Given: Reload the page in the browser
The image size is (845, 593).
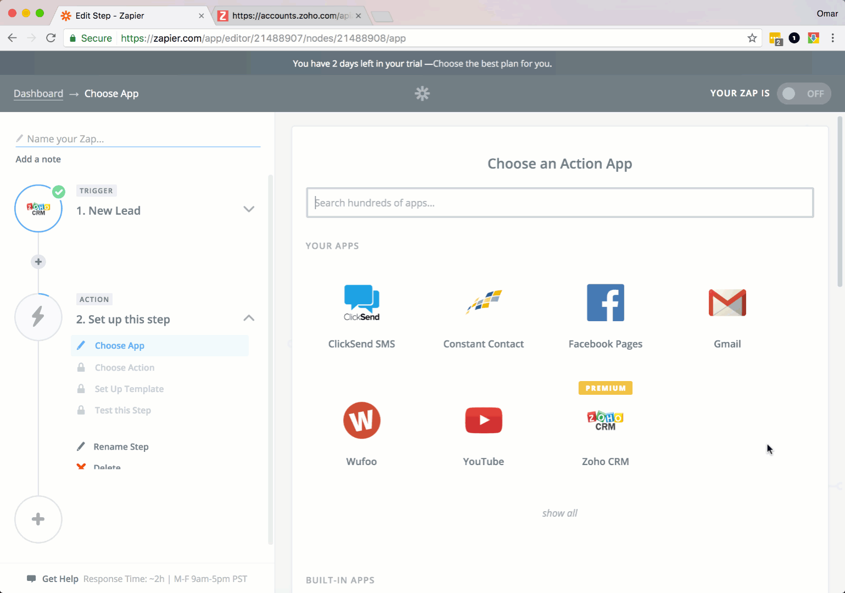Looking at the screenshot, I should 51,38.
